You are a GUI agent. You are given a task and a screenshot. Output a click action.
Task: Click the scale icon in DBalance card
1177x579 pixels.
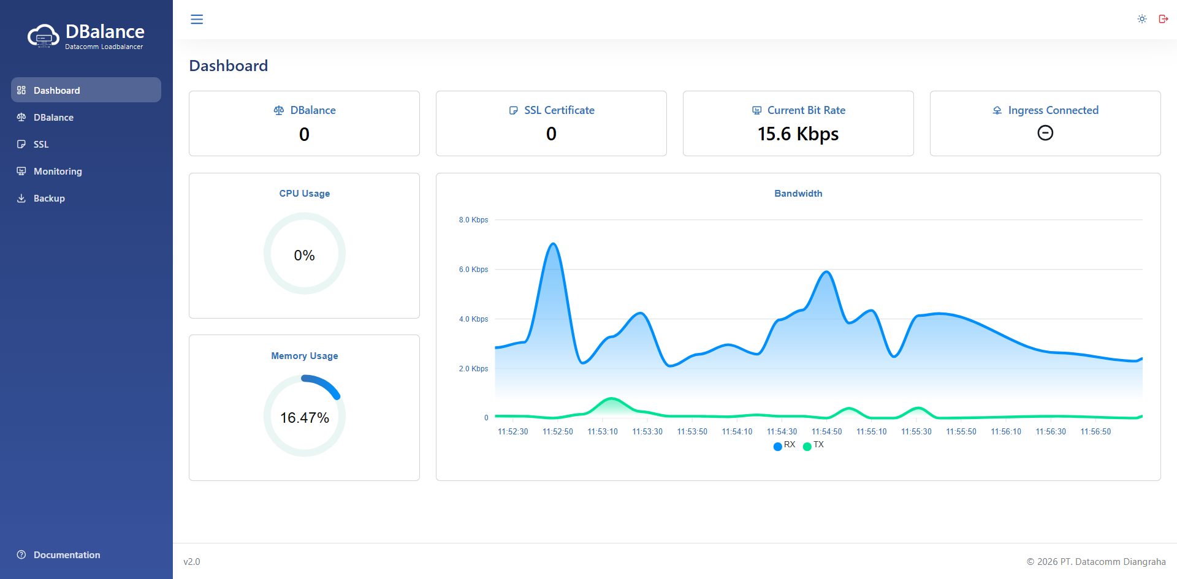coord(279,110)
